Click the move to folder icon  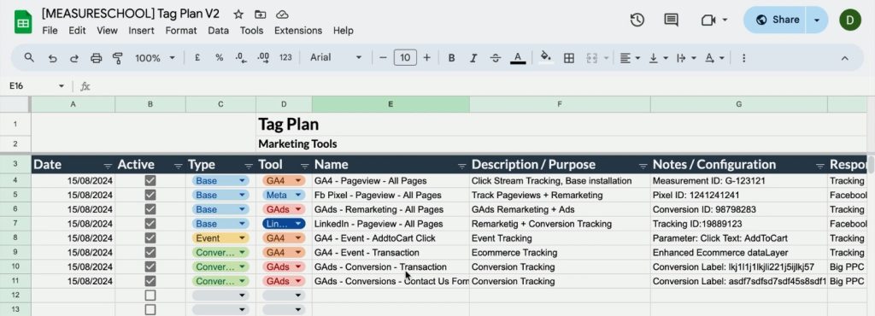[260, 15]
